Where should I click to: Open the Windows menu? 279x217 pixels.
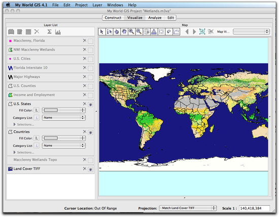point(115,5)
